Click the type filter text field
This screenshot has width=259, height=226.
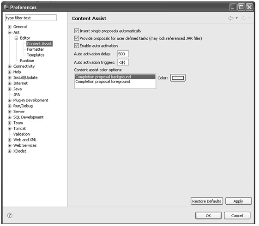click(31, 18)
